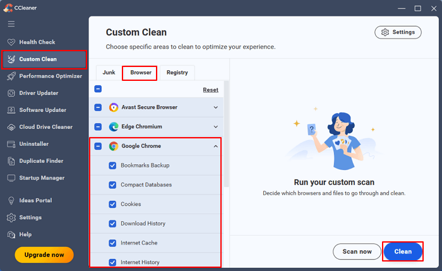Click the Compact Databases label
Viewport: 442px width, 271px height.
146,184
